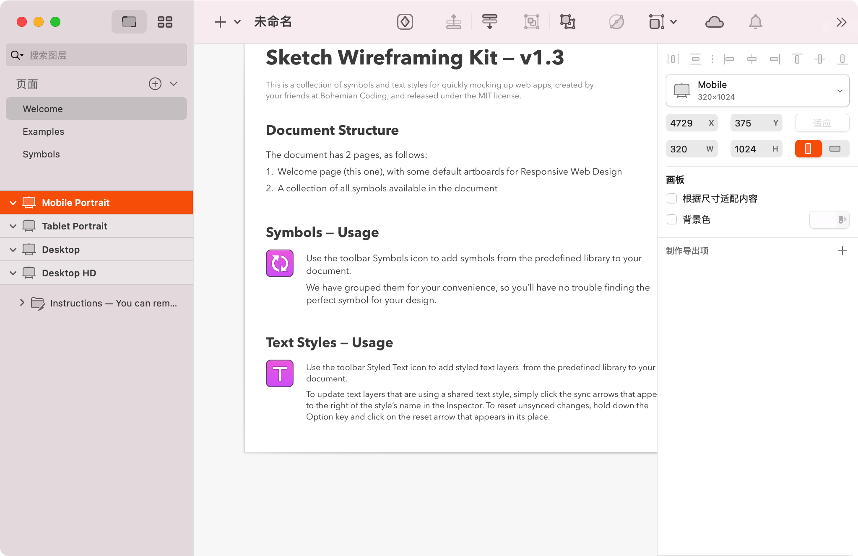Viewport: 858px width, 556px height.
Task: Click the Insert plus button
Action: coord(220,22)
